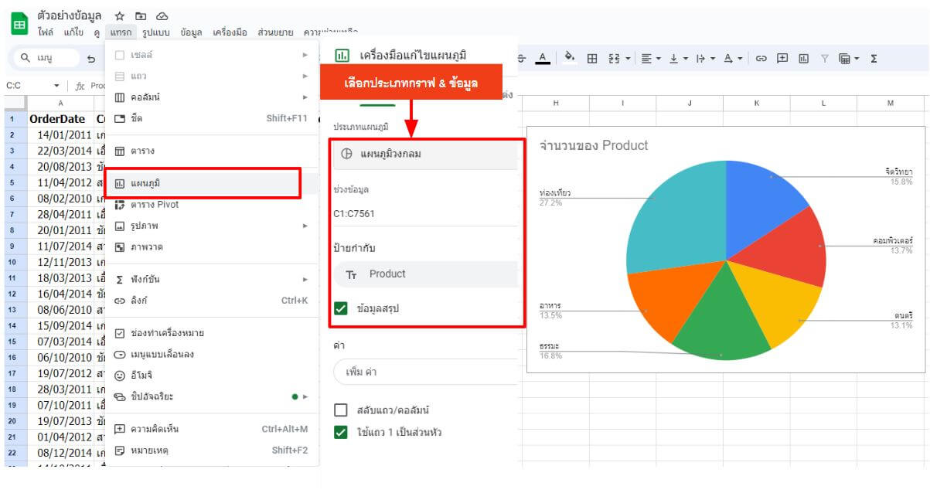Image resolution: width=930 pixels, height=493 pixels.
Task: Choose อีโมจิ in insert menu
Action: (211, 376)
